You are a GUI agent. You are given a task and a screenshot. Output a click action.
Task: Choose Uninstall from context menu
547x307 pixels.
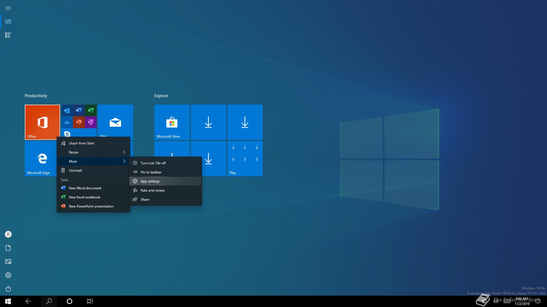pos(93,171)
